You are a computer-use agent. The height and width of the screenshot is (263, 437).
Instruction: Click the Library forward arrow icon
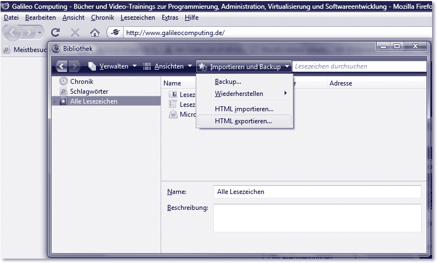(75, 67)
